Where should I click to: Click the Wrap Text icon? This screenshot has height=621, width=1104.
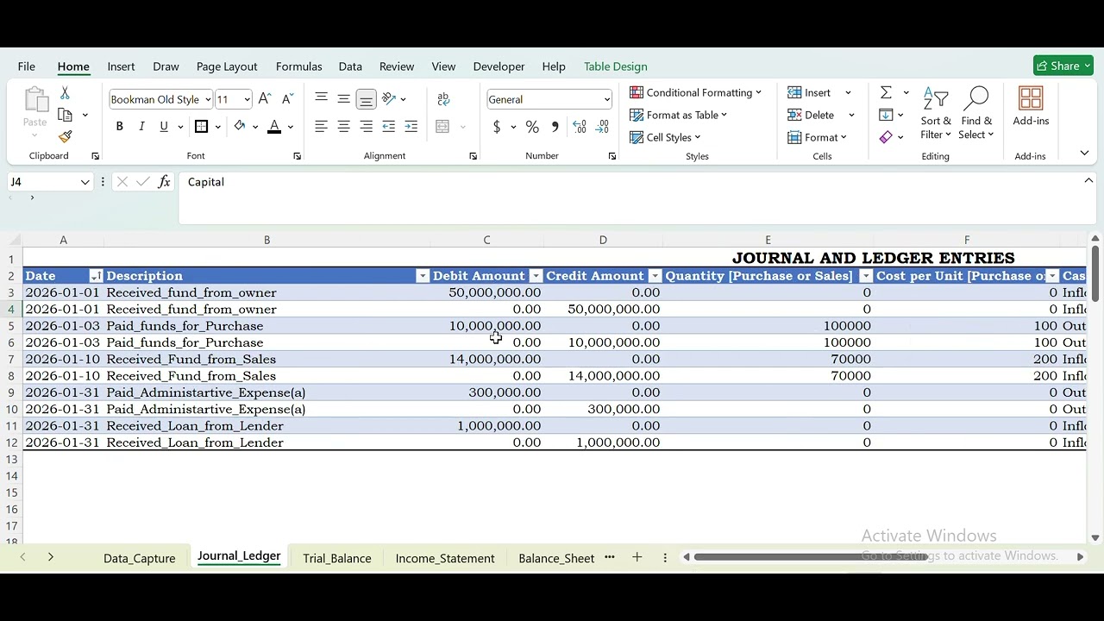(443, 99)
